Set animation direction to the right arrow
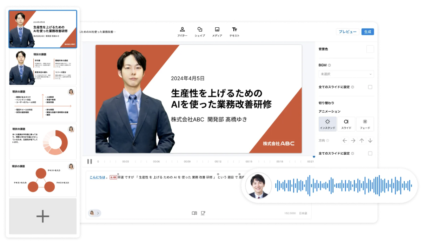 [353, 140]
